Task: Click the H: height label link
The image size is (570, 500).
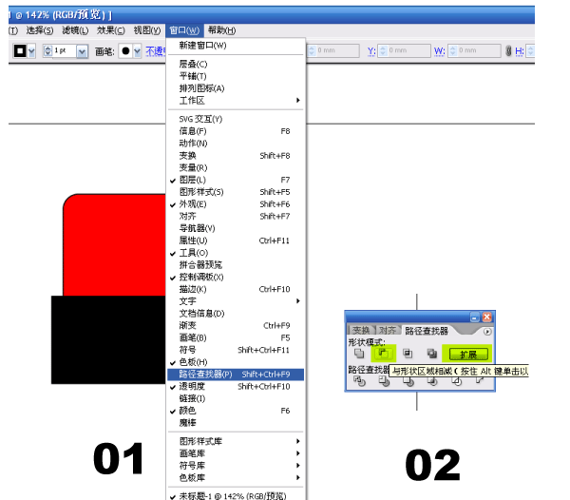Action: click(520, 51)
